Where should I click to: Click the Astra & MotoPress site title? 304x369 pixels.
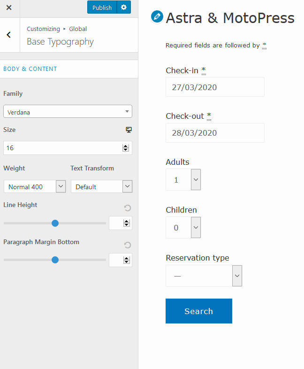coord(230,18)
